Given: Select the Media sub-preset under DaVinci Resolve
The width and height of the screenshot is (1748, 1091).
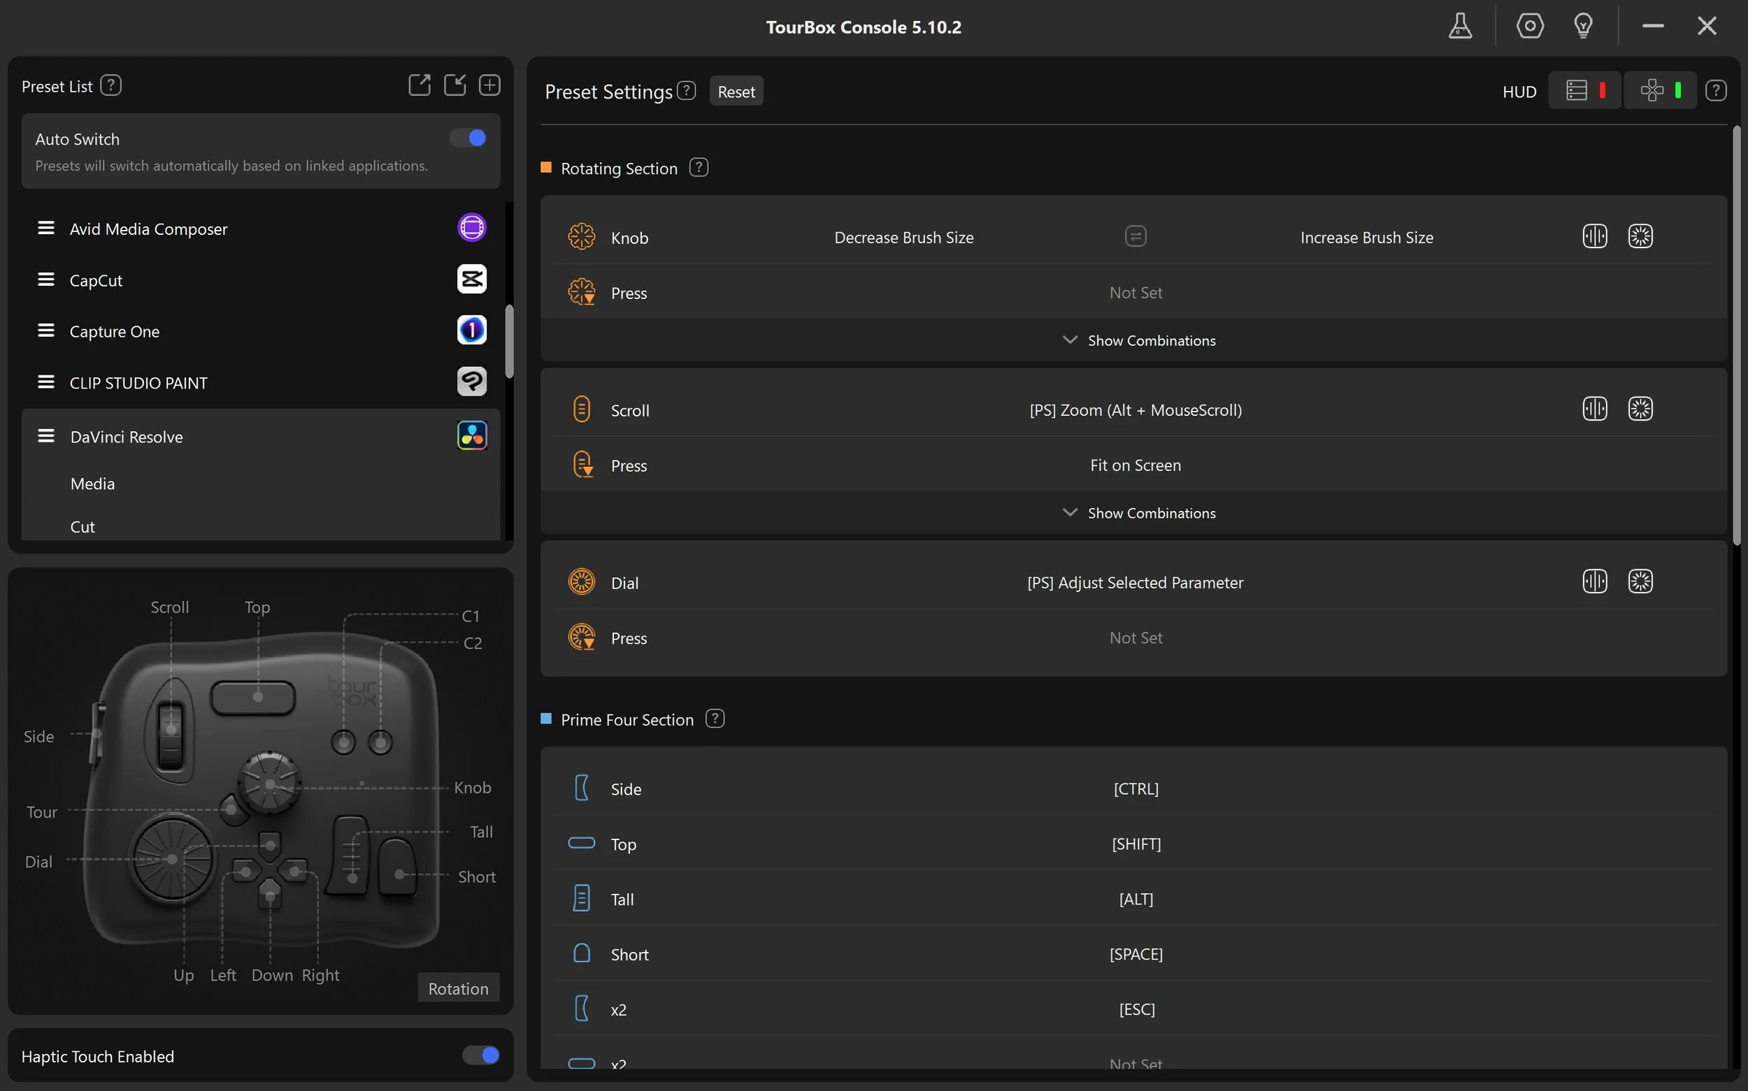Looking at the screenshot, I should point(92,484).
